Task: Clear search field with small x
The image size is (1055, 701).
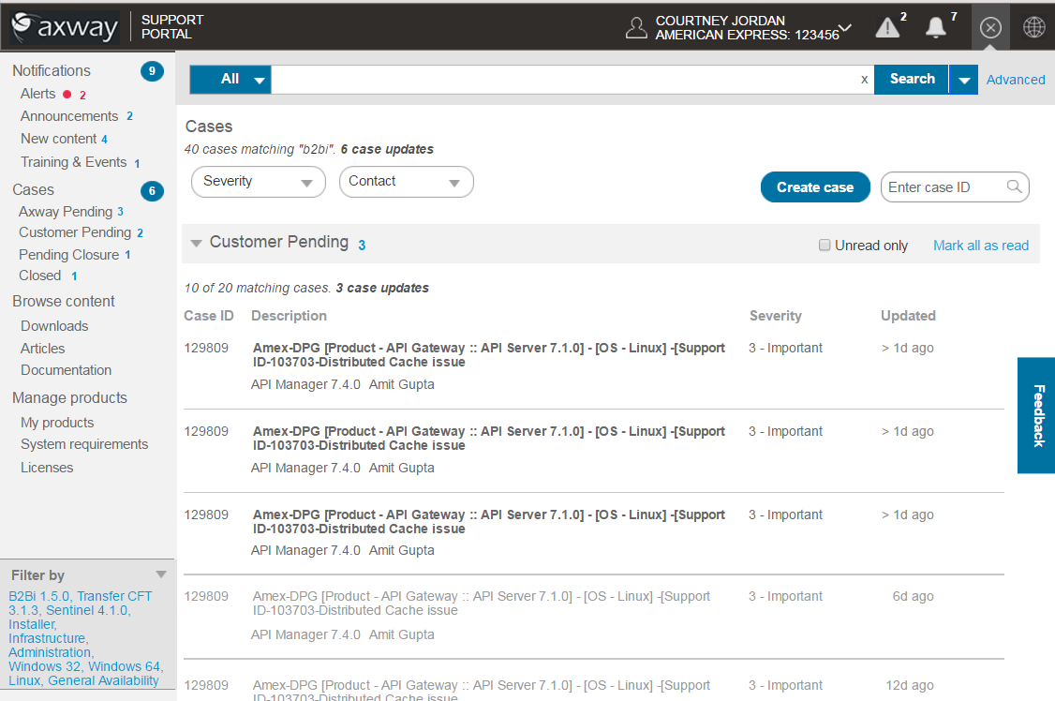Action: pos(864,80)
